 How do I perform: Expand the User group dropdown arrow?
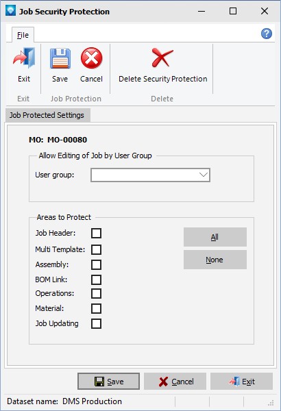(204, 175)
